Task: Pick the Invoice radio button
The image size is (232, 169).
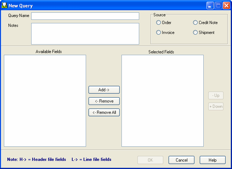Action: pyautogui.click(x=159, y=33)
